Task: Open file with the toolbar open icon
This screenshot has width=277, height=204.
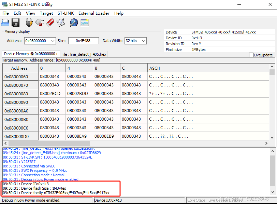Action: (x=5, y=23)
